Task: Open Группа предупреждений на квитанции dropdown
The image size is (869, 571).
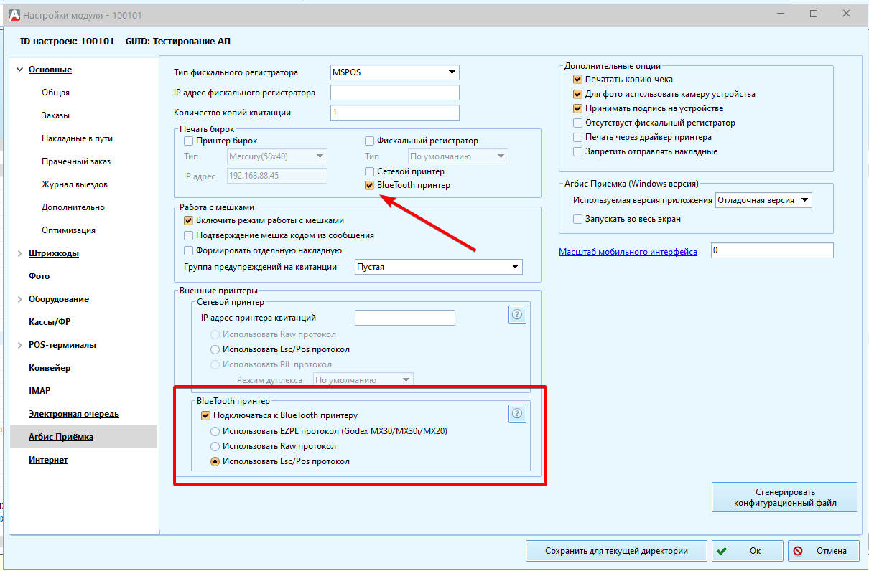Action: click(514, 267)
